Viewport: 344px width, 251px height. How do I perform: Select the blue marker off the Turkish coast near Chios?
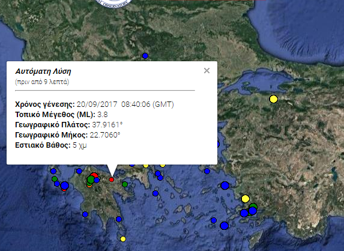207,171
